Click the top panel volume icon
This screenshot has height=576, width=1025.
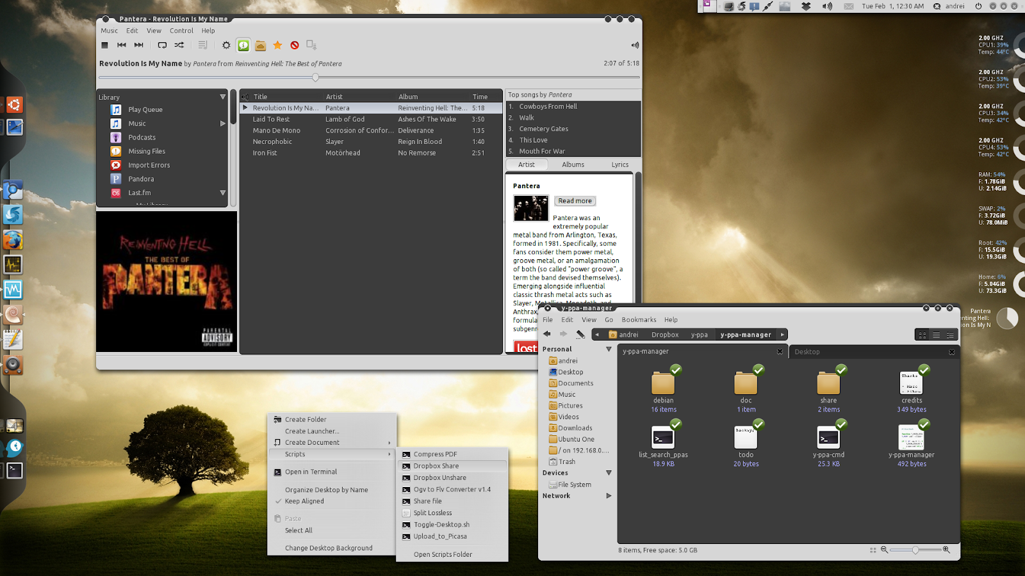coord(827,6)
